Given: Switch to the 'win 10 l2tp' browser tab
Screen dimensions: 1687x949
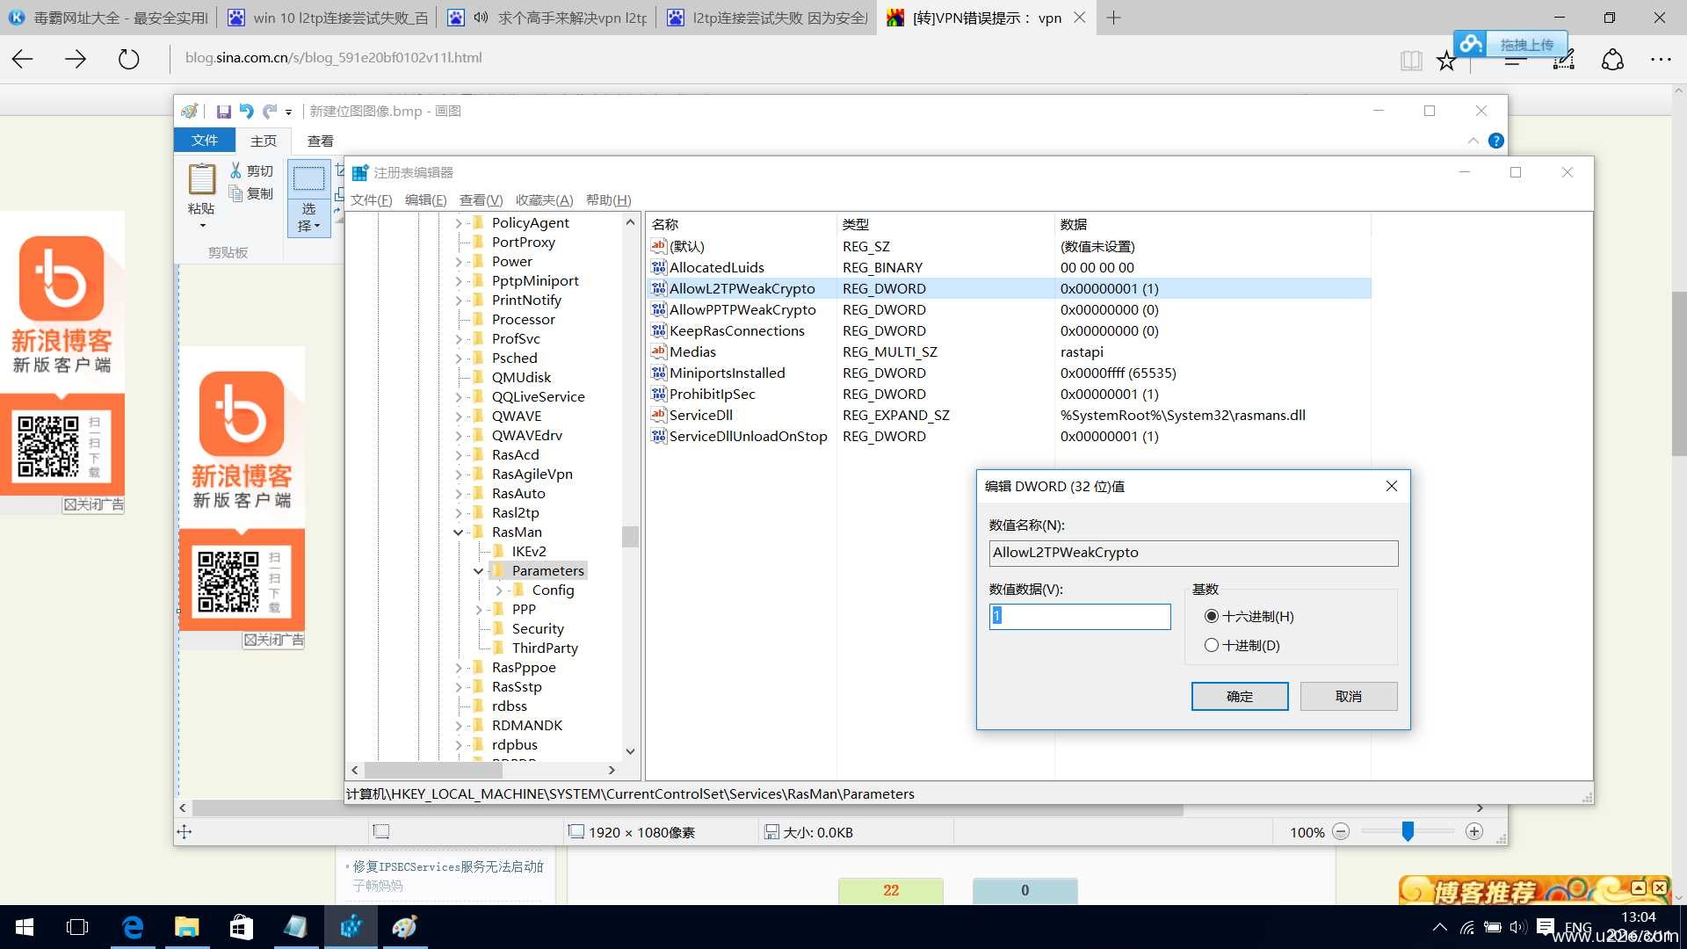Looking at the screenshot, I should point(329,18).
